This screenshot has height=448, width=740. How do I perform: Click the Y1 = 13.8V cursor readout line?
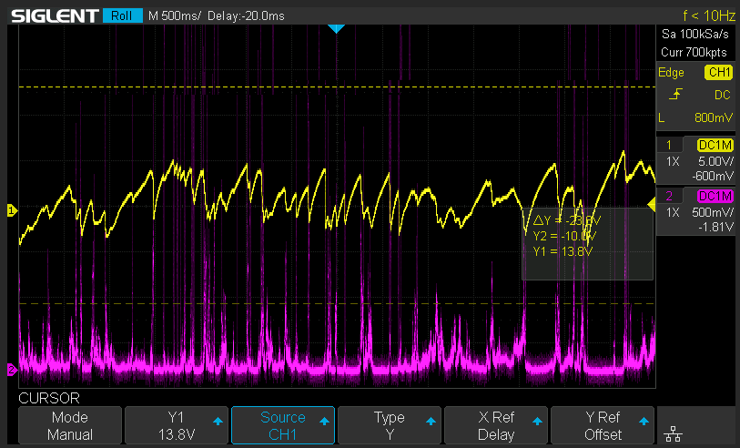pyautogui.click(x=563, y=251)
